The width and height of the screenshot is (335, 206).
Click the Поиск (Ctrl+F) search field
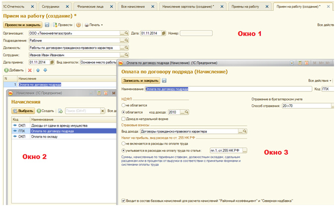pos(83,111)
